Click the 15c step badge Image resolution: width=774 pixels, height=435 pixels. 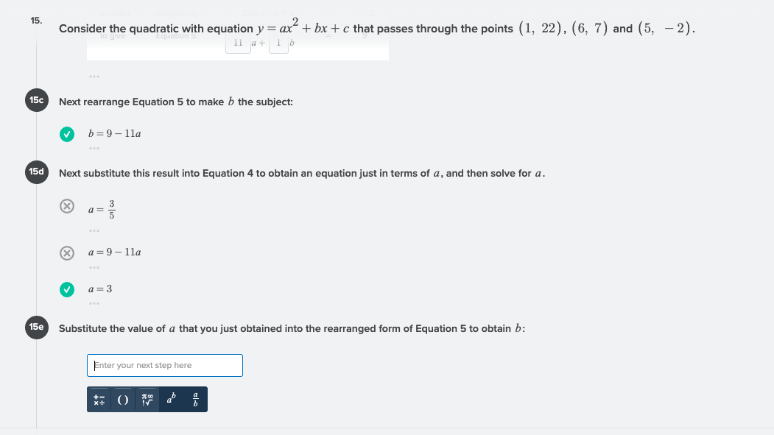36,100
